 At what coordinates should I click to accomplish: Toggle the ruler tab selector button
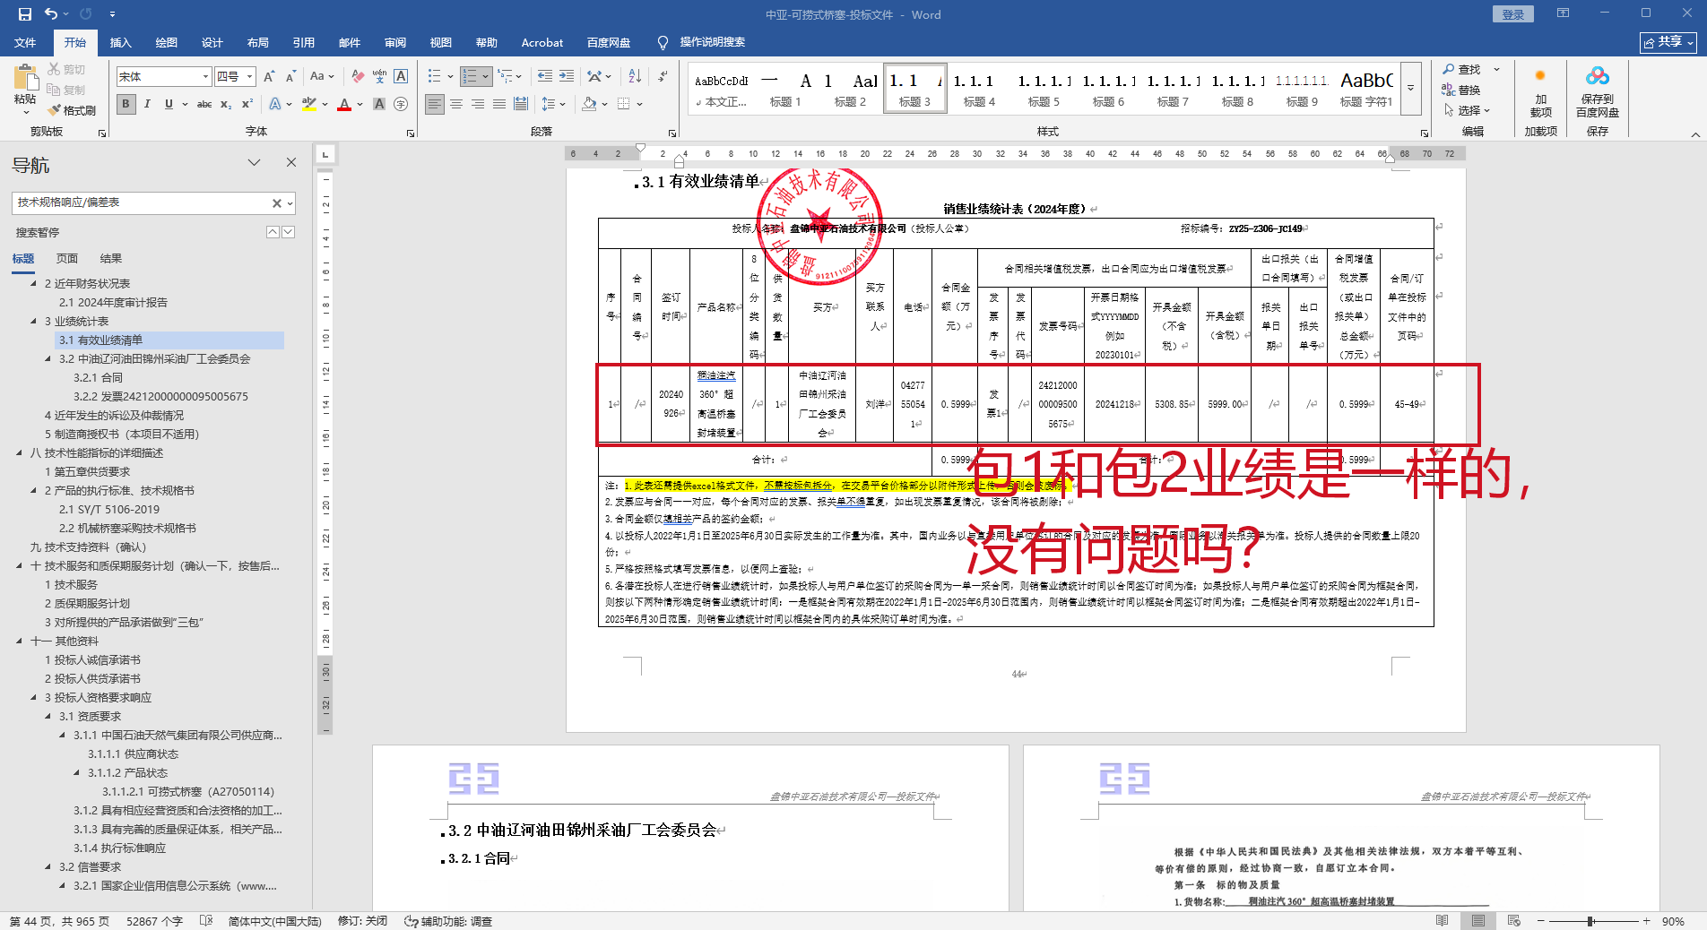pos(325,154)
